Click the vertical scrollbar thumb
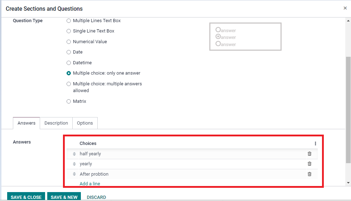This screenshot has width=351, height=201. (348, 110)
